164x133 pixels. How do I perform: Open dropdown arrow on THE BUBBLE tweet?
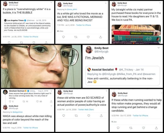tap(51, 3)
